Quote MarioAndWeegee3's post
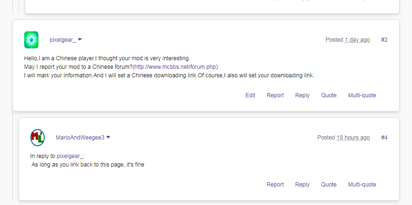The image size is (412, 205). pyautogui.click(x=329, y=185)
